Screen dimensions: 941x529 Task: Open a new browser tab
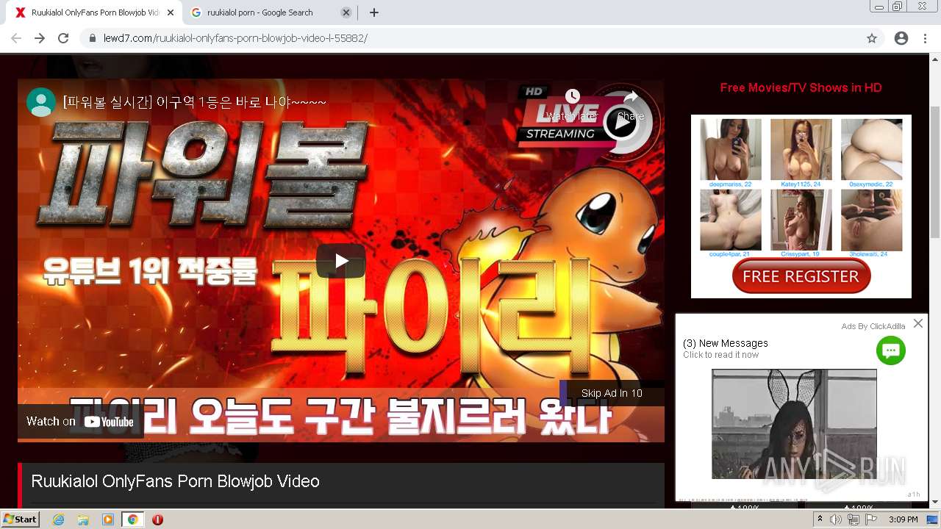pyautogui.click(x=374, y=12)
